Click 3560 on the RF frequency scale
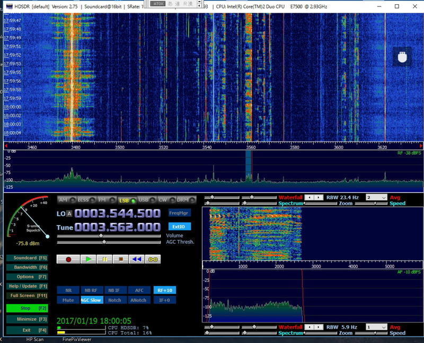Image resolution: width=424 pixels, height=343 pixels. pos(251,147)
